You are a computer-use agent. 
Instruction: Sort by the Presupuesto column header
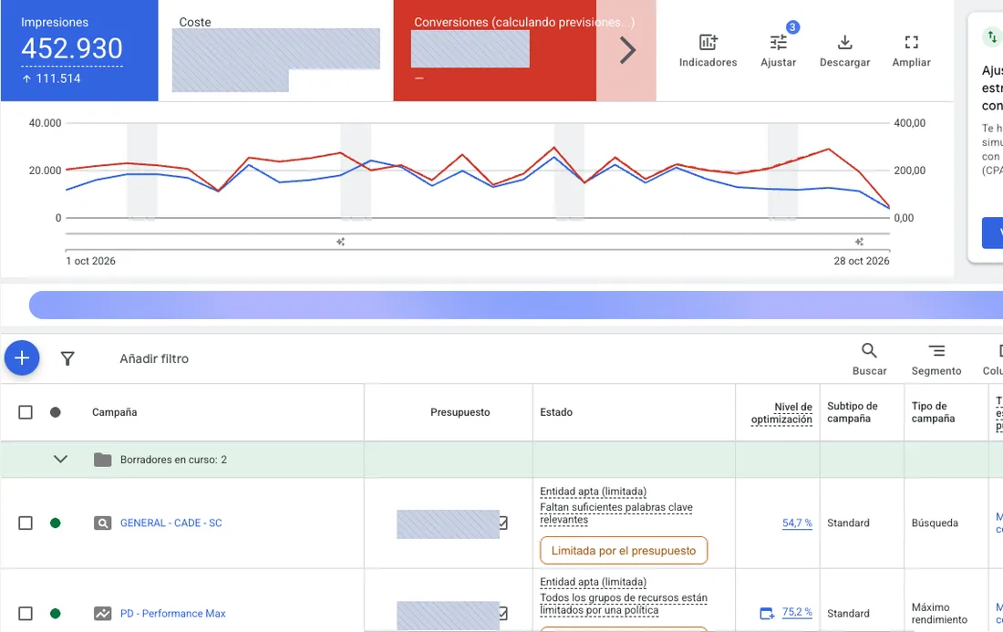[x=460, y=412]
